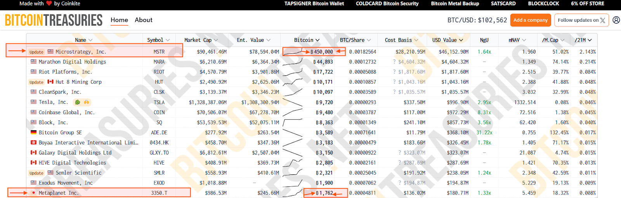
Task: Click the 31.22x NgU value for Bitcoin Group
Action: [484, 132]
